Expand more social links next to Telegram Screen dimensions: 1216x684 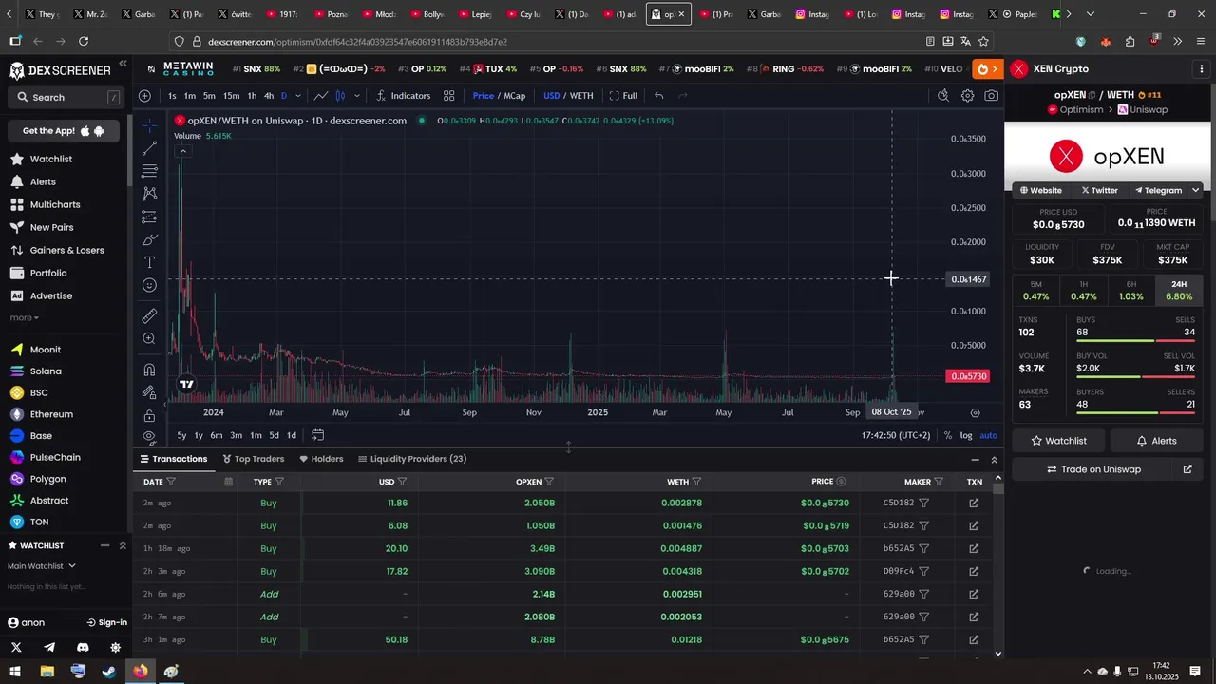point(1195,190)
